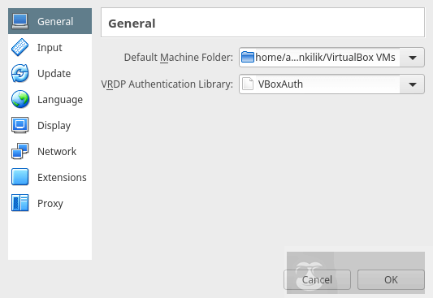This screenshot has width=433, height=298.
Task: Click the Extensions blue square icon
Action: pos(19,177)
